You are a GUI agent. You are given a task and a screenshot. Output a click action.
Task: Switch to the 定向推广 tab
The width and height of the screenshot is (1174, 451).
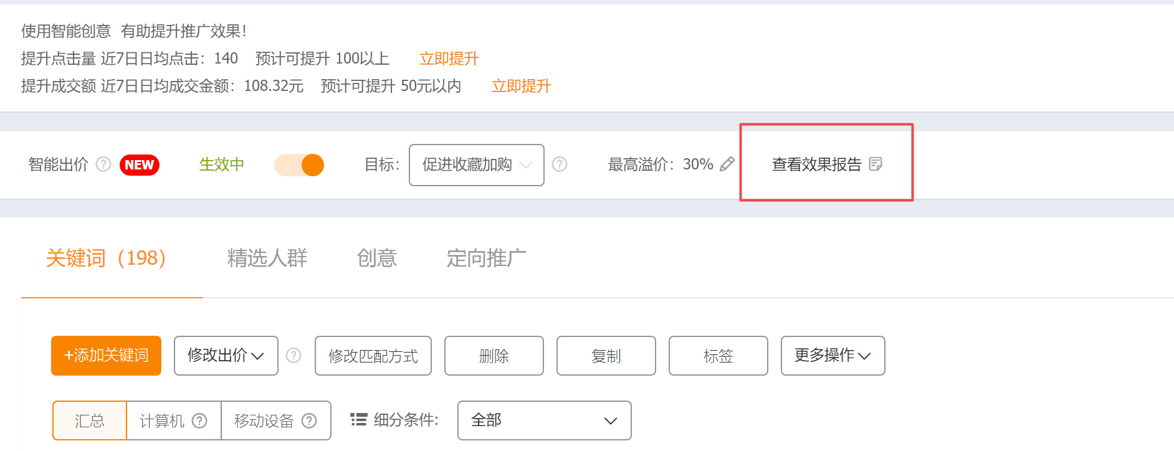coord(487,258)
